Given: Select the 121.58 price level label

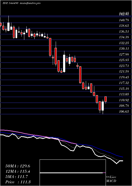Looking at the screenshot, I should tap(124, 71).
